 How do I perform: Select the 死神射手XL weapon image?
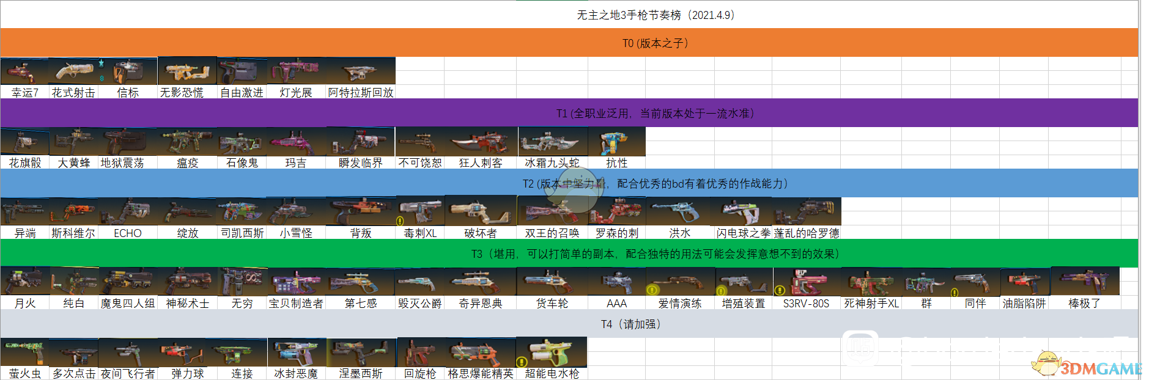tap(871, 282)
